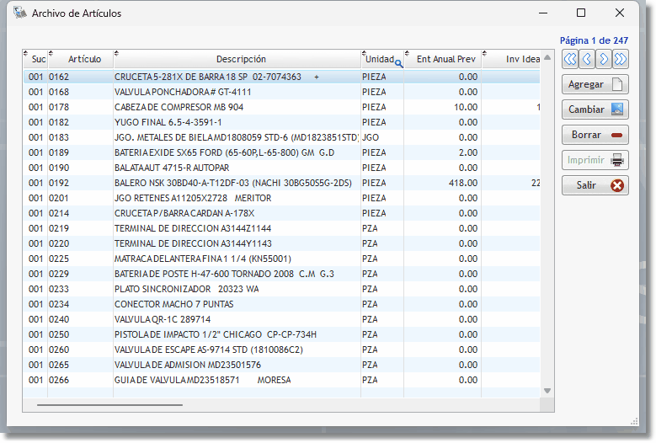Viewport: 656px width, 443px height.
Task: Click the magnifier search icon on Unidad column
Action: (x=398, y=64)
